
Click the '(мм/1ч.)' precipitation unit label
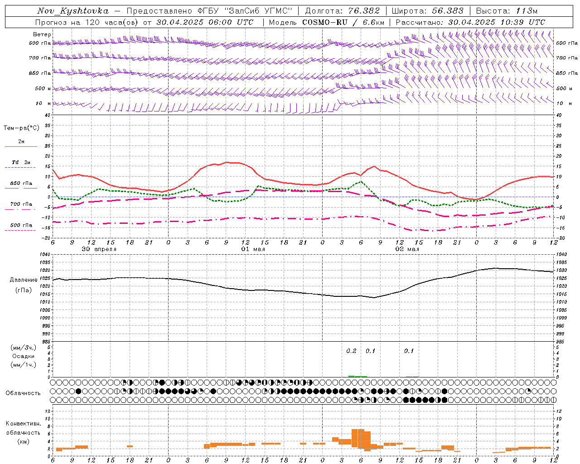click(x=24, y=365)
